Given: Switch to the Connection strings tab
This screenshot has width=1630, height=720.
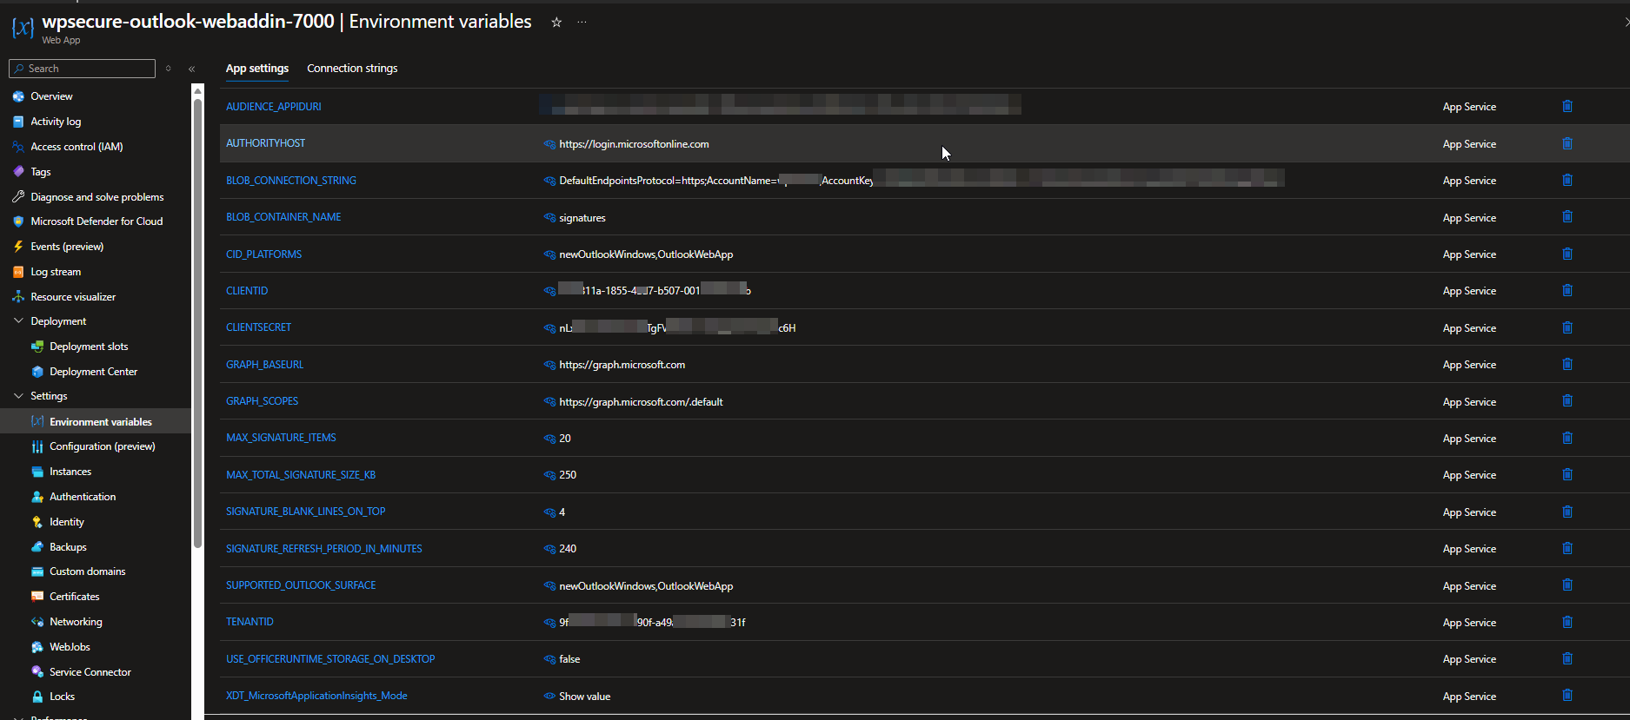Looking at the screenshot, I should pos(352,69).
